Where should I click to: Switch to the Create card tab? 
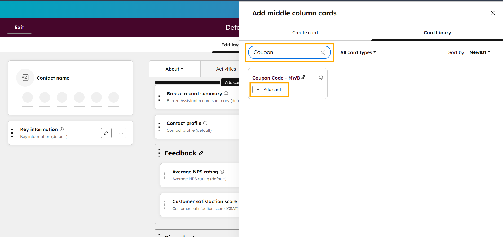[305, 33]
